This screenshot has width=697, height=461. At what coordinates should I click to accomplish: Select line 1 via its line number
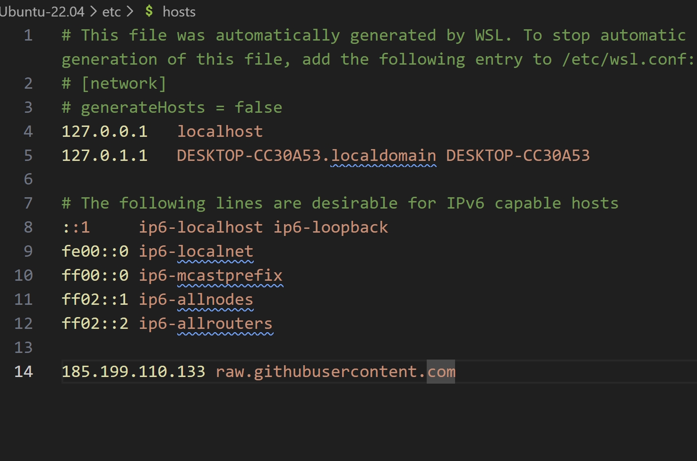coord(28,35)
